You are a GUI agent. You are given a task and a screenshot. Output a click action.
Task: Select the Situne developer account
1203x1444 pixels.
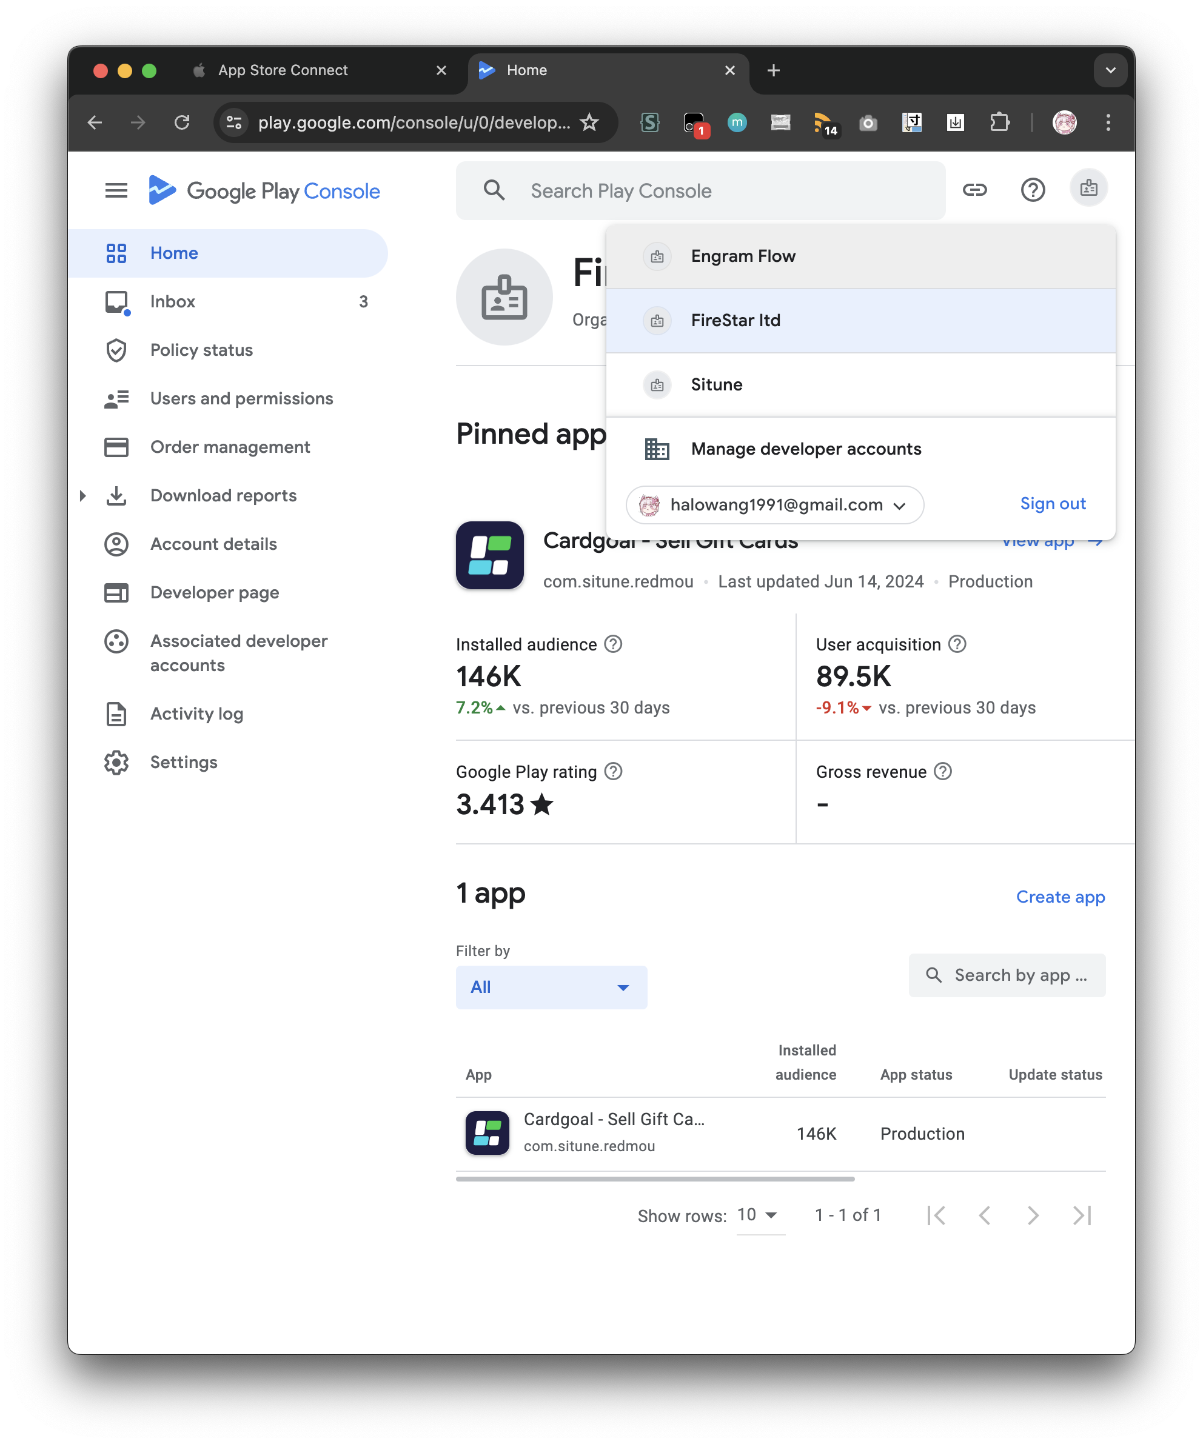[860, 384]
